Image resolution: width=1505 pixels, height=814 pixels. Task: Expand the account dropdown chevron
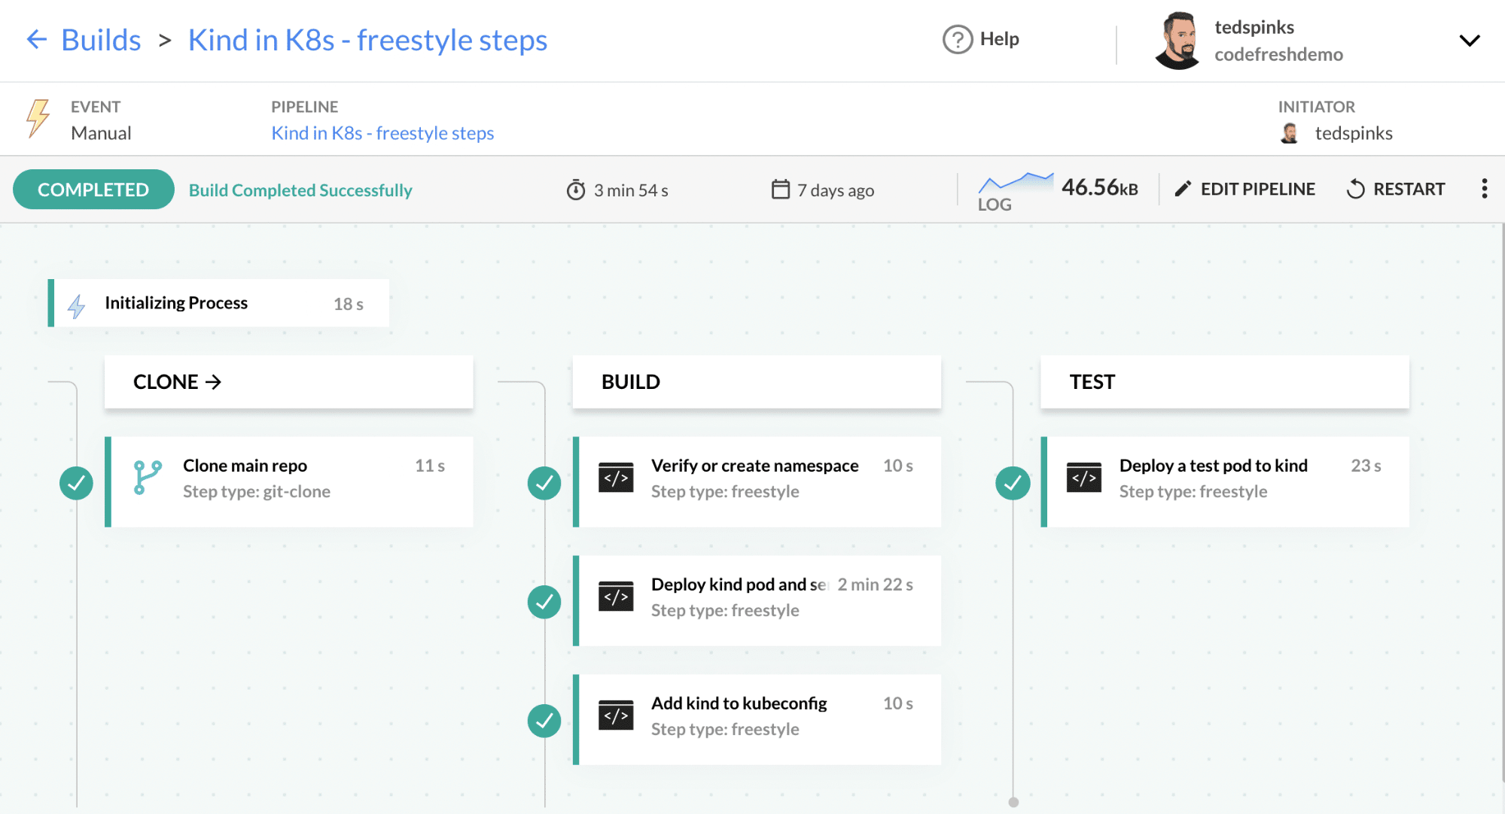(x=1469, y=41)
